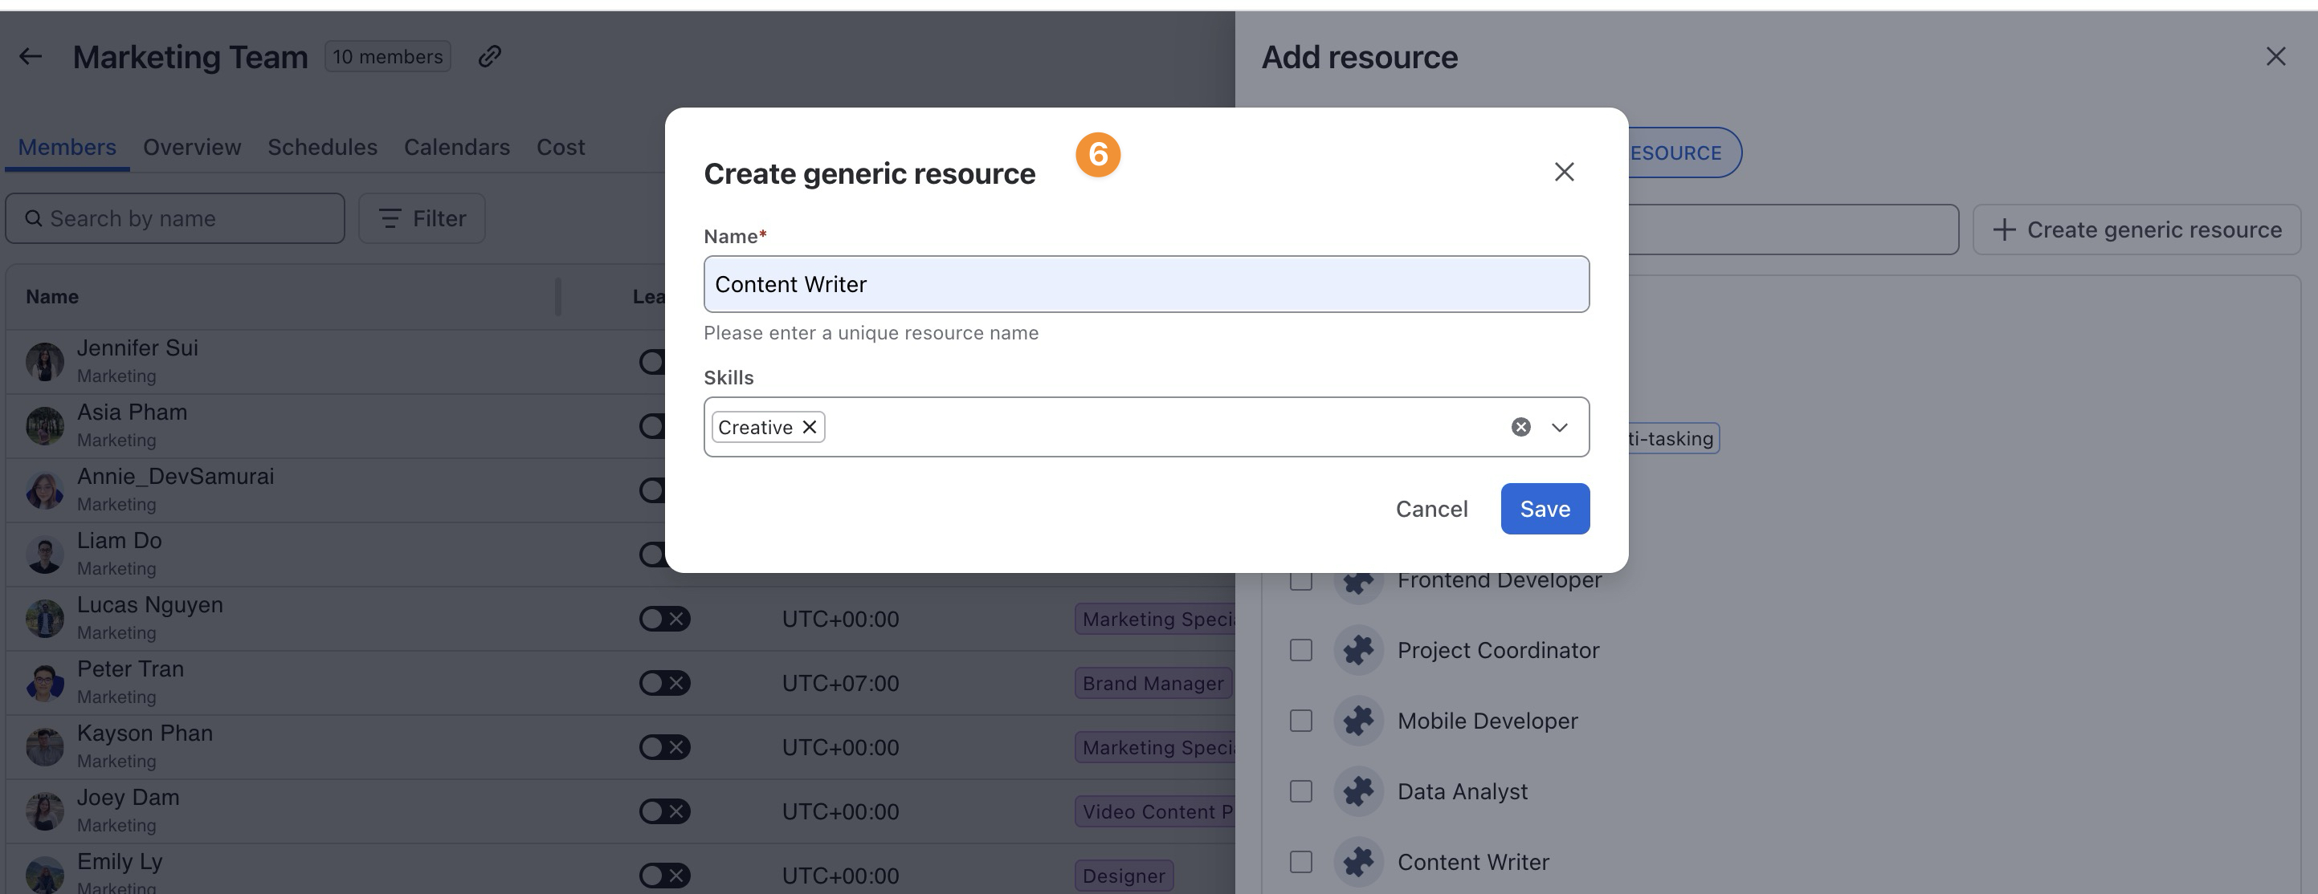This screenshot has width=2318, height=894.
Task: Toggle leader switch for Joey Dam
Action: pyautogui.click(x=665, y=811)
